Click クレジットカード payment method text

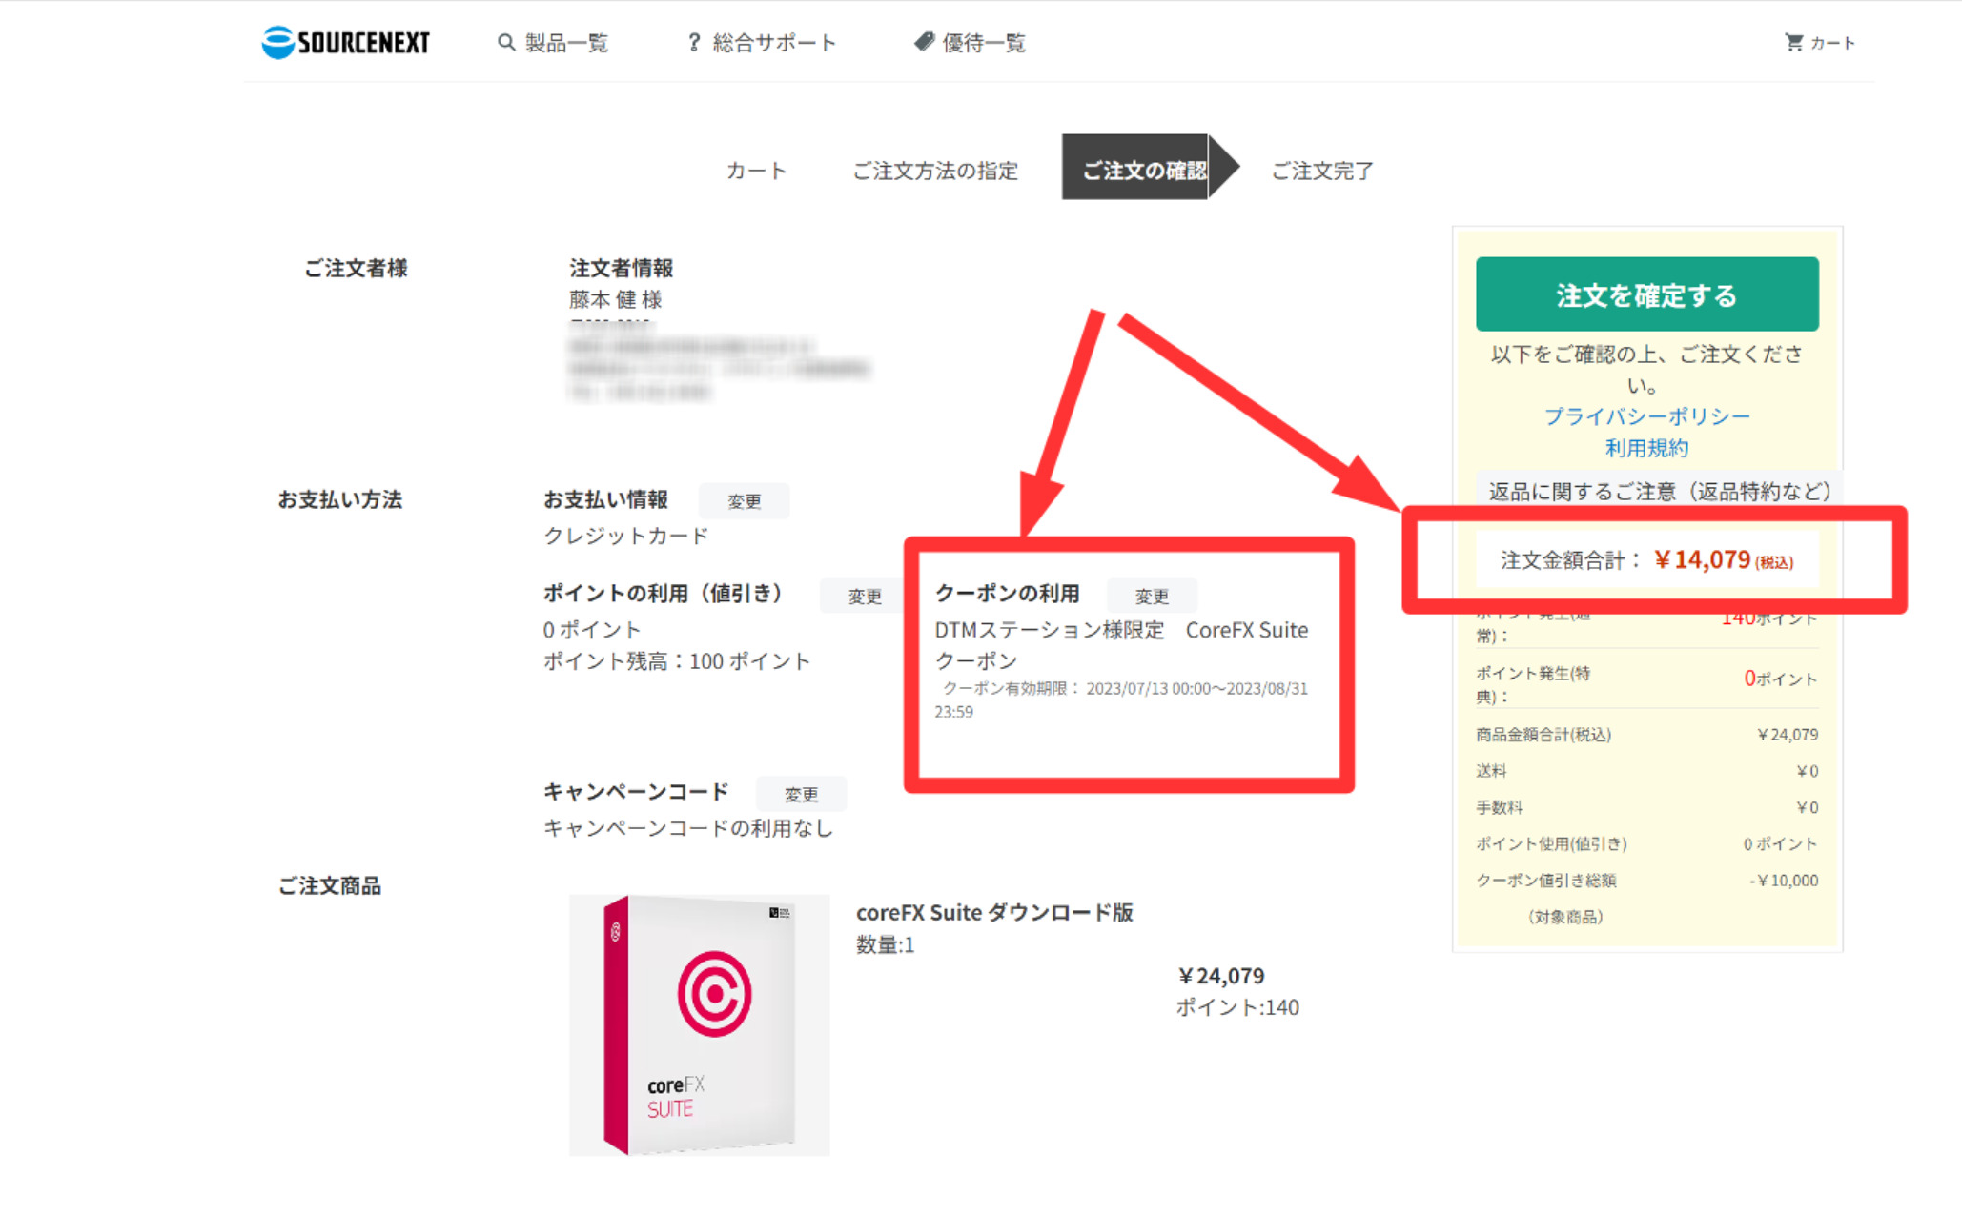[626, 536]
